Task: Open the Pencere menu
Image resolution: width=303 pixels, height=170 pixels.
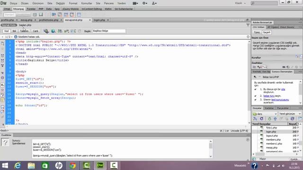Action: 109,3
